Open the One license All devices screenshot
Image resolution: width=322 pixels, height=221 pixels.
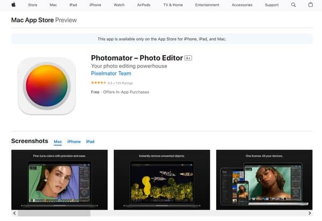point(264,180)
